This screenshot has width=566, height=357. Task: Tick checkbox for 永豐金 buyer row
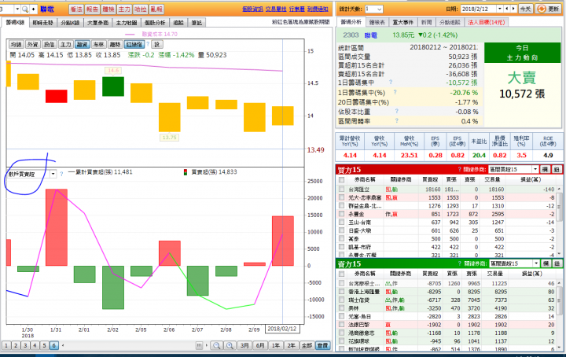coord(341,214)
